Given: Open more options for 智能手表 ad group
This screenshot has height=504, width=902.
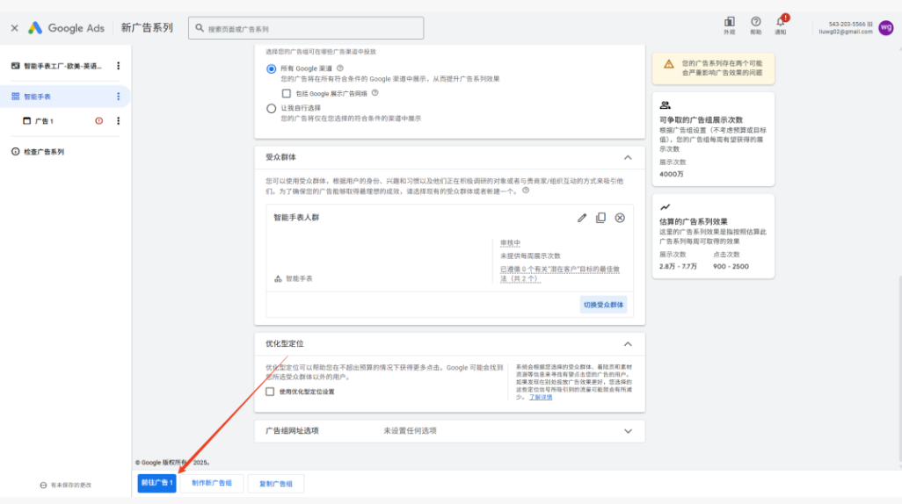Looking at the screenshot, I should [x=119, y=97].
